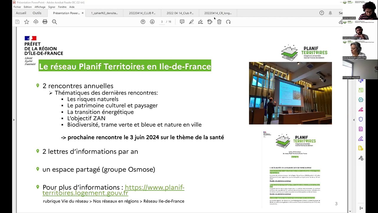Select Gianluca MARZILLI's video tile
378x213 pixels.
360,30
